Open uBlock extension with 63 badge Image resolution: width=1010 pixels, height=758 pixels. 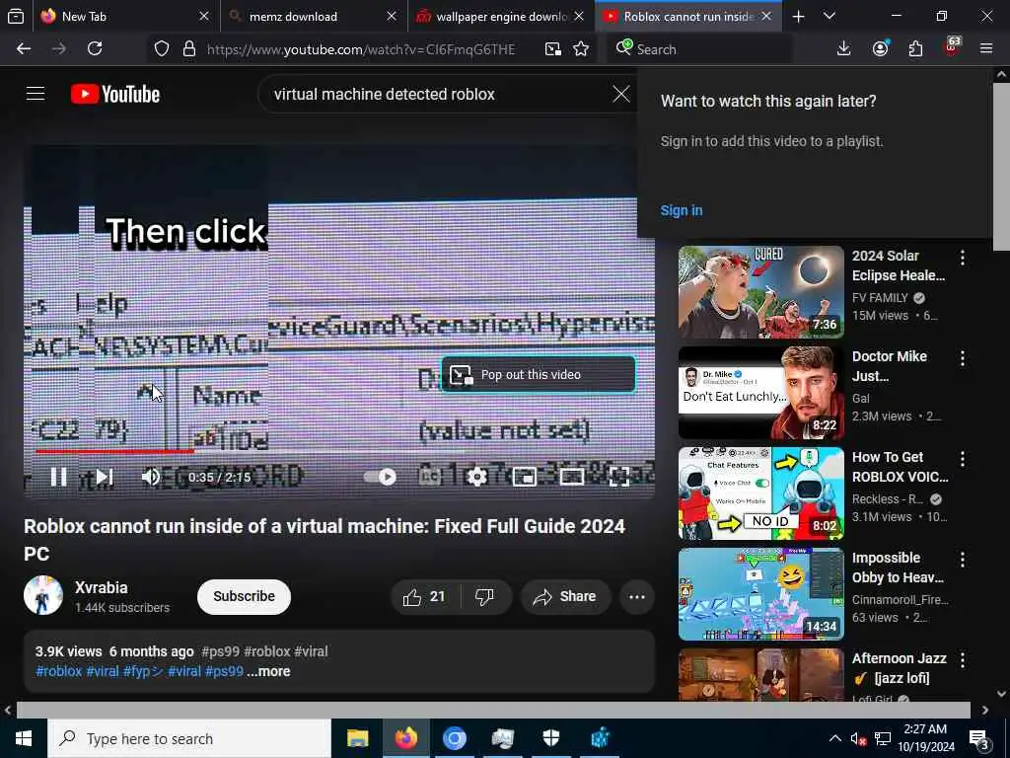pos(952,47)
